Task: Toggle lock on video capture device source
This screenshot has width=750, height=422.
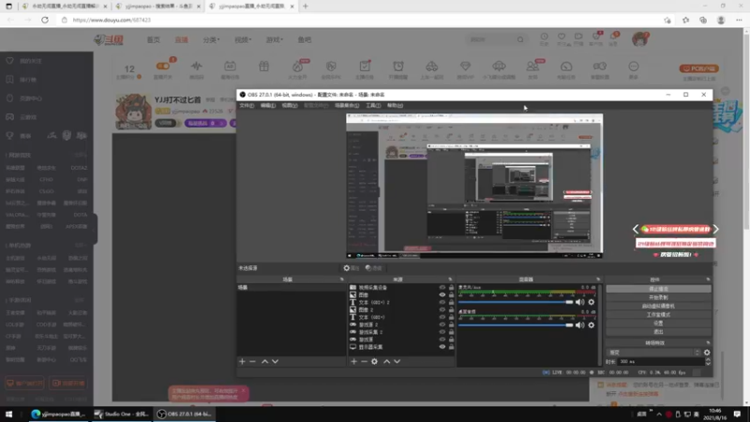Action: pyautogui.click(x=451, y=288)
